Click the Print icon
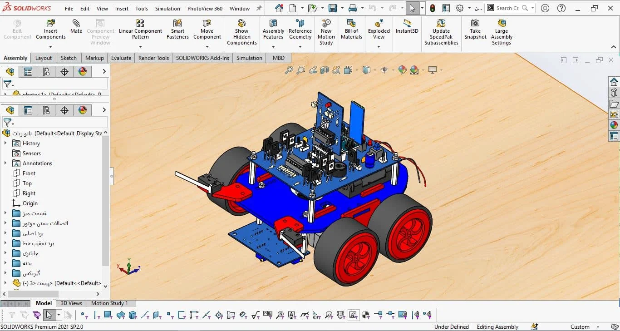This screenshot has height=331, width=620. coord(352,8)
